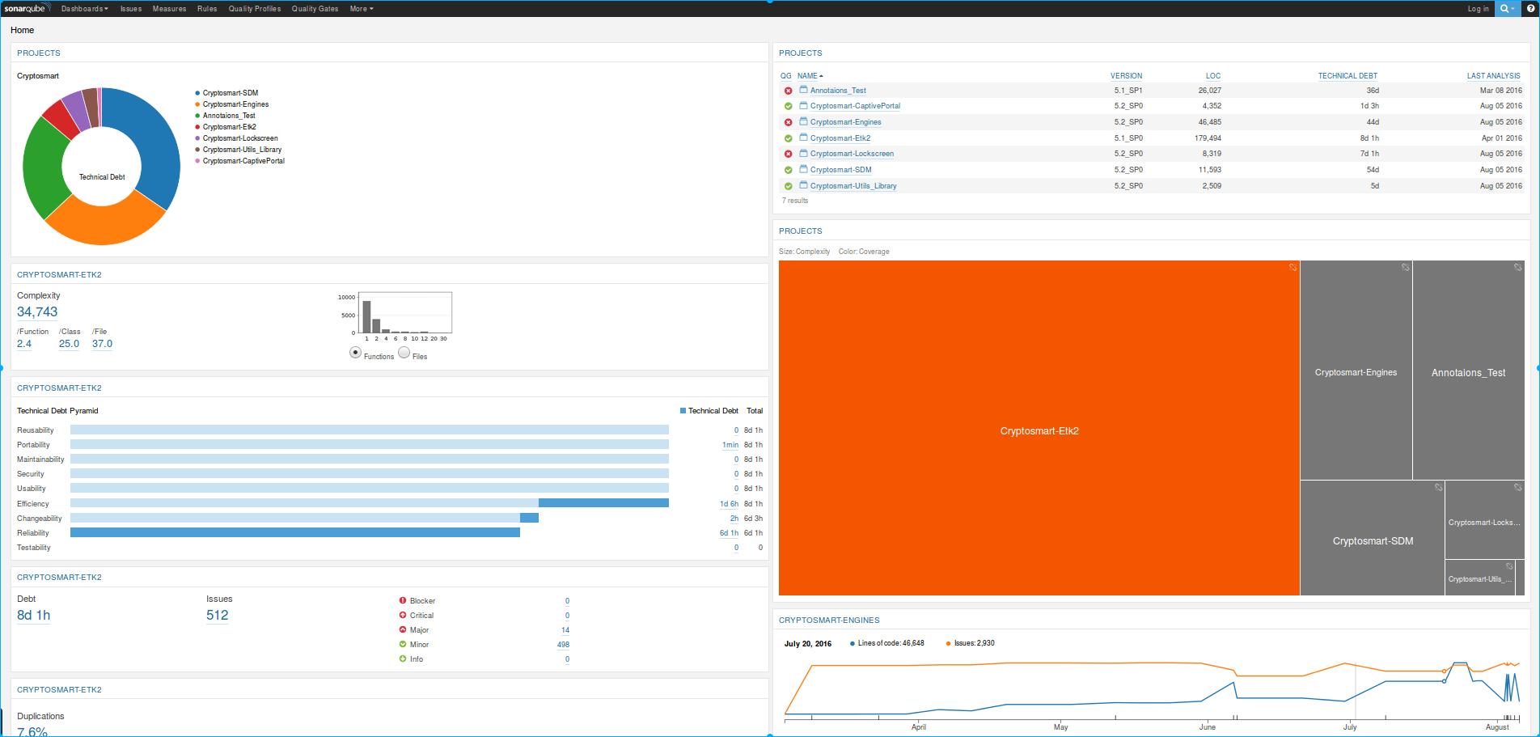Viewport: 1540px width, 737px height.
Task: Open the complexity per class value 25.0
Action: pos(70,344)
